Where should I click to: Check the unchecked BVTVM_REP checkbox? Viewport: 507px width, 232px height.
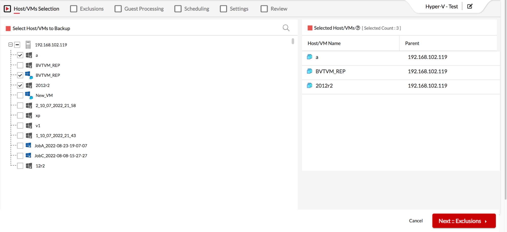20,65
